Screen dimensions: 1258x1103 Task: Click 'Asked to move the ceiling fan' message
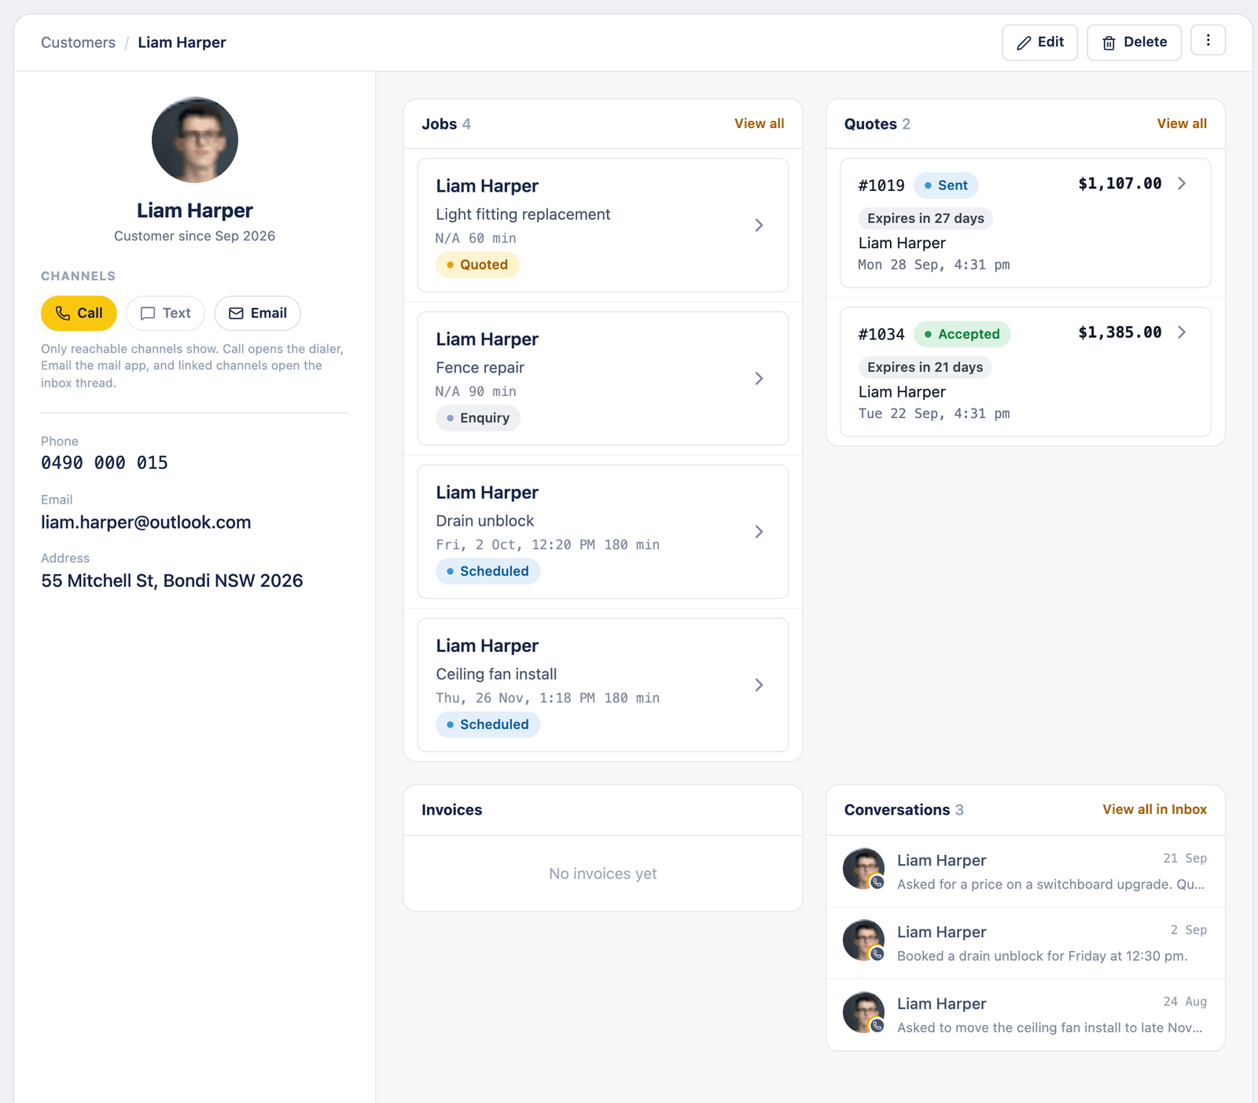pos(1050,1028)
